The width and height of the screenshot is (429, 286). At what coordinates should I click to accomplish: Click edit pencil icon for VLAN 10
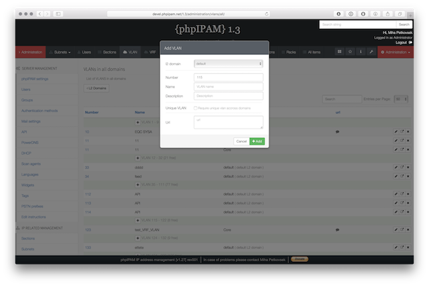tap(395, 132)
